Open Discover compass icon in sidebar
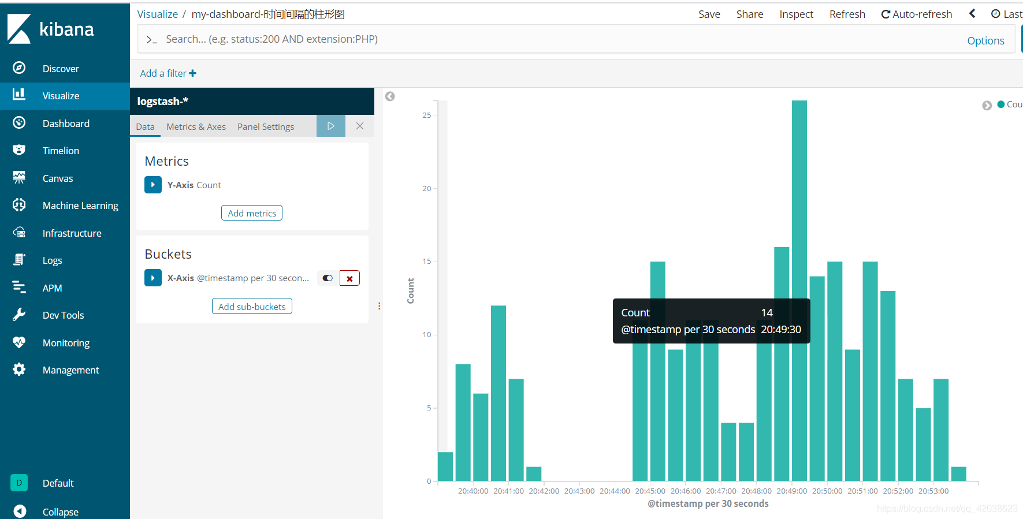The image size is (1023, 519). click(x=19, y=68)
